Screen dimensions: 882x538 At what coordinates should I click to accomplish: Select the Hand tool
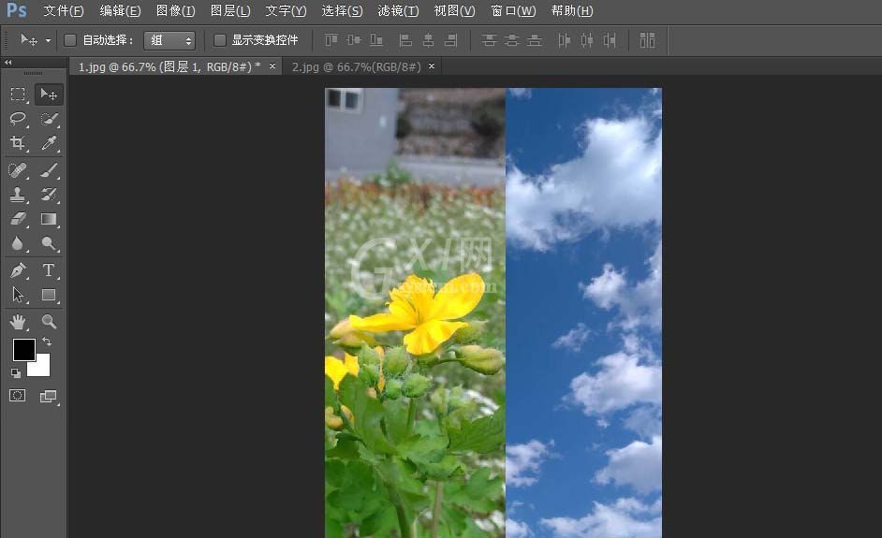[18, 322]
